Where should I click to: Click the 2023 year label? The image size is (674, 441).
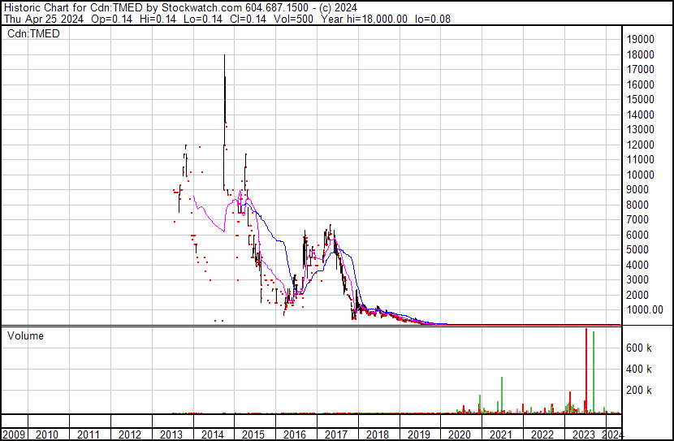click(x=583, y=435)
